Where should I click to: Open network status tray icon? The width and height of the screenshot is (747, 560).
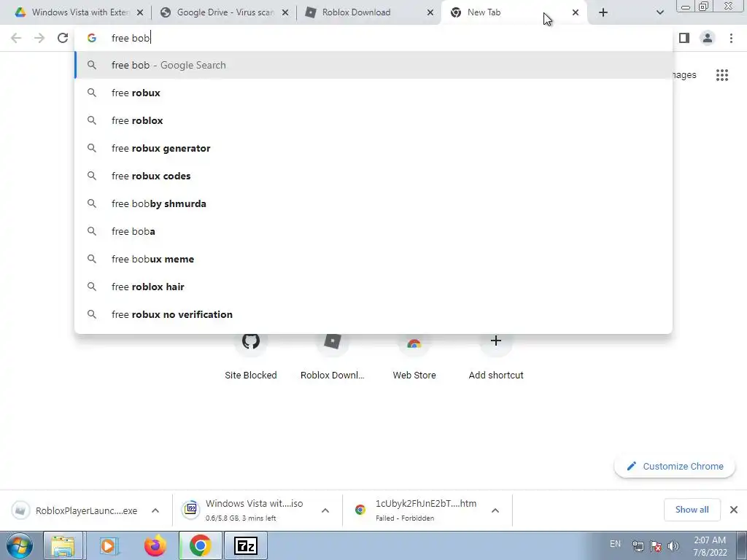coord(638,546)
